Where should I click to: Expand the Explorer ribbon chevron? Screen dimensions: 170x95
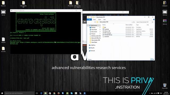pyautogui.click(x=152, y=20)
